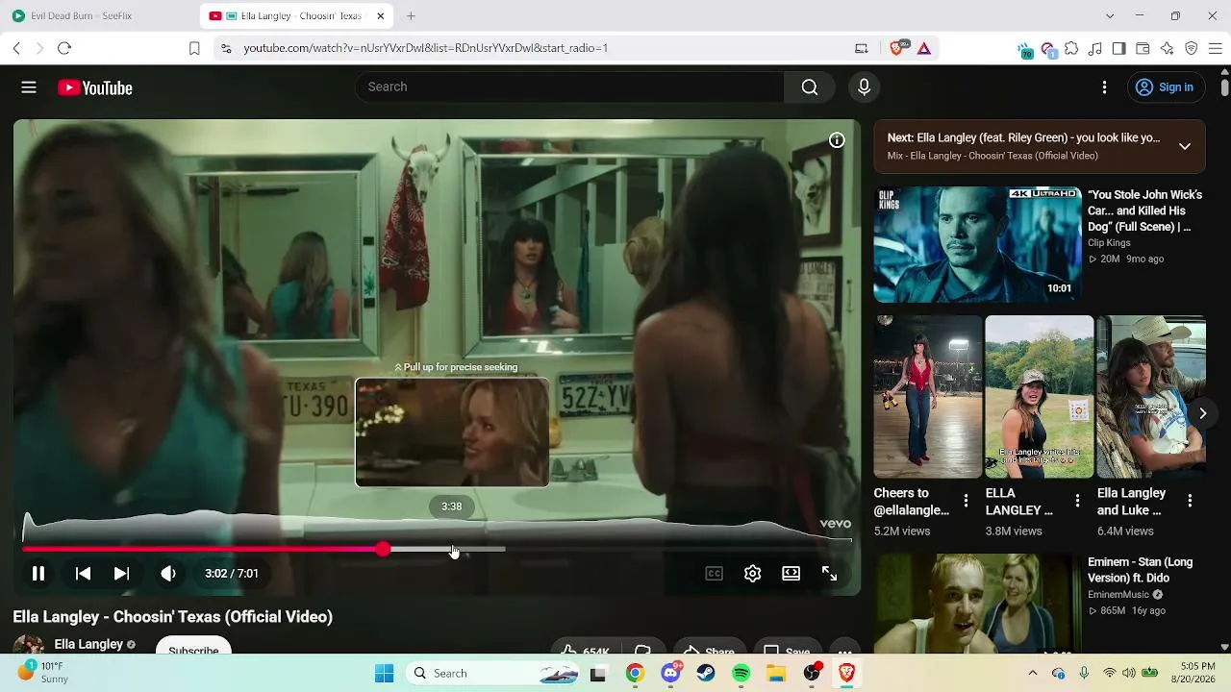1231x692 pixels.
Task: Open Eminem - Stan video title
Action: pos(1141,570)
